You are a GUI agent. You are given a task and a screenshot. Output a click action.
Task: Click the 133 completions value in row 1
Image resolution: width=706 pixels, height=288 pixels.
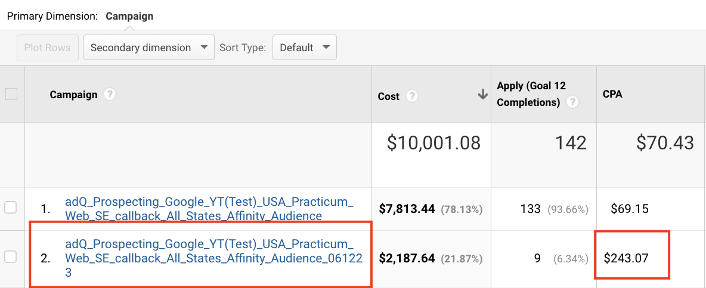click(x=530, y=209)
